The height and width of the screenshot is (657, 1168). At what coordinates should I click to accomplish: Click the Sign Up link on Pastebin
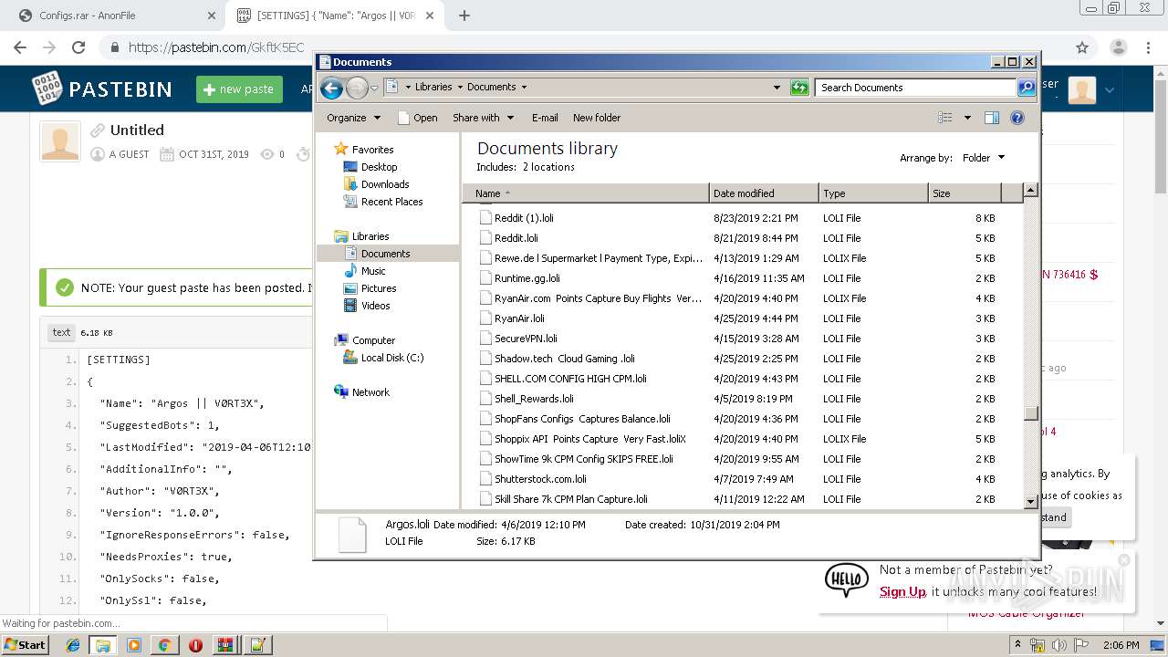click(902, 591)
